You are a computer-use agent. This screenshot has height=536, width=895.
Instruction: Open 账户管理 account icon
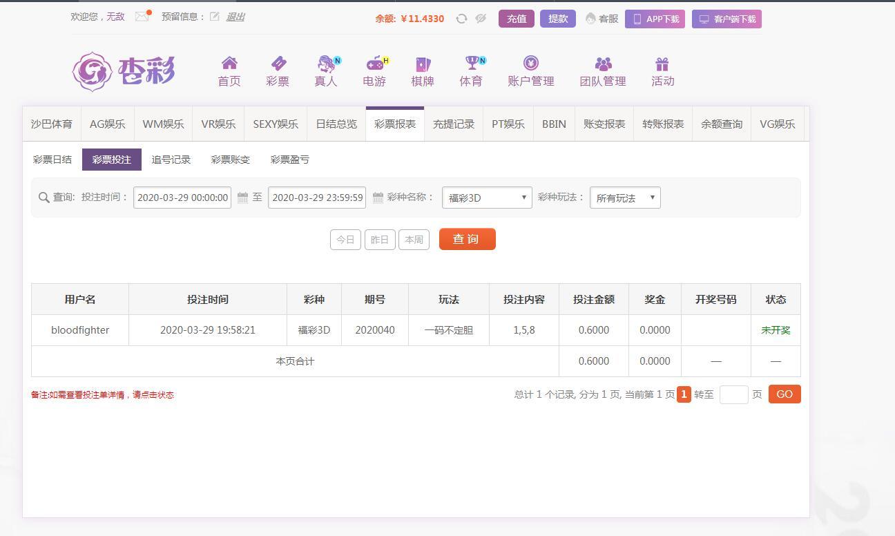[530, 64]
